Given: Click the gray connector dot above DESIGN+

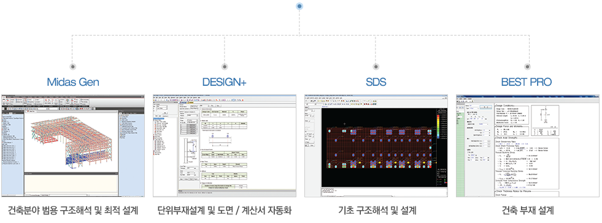Looking at the screenshot, I should pos(225,66).
